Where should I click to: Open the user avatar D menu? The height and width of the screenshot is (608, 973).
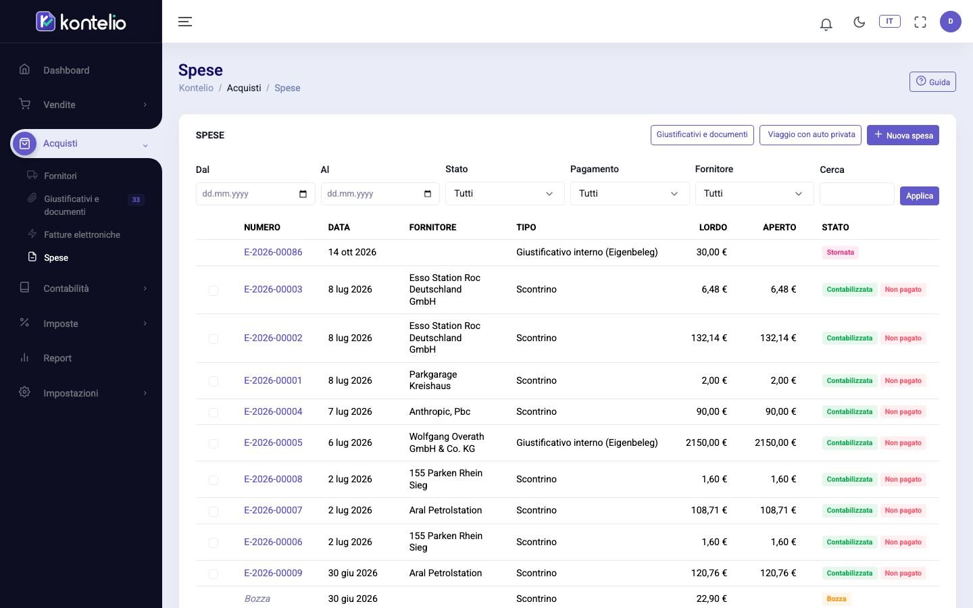[x=951, y=22]
